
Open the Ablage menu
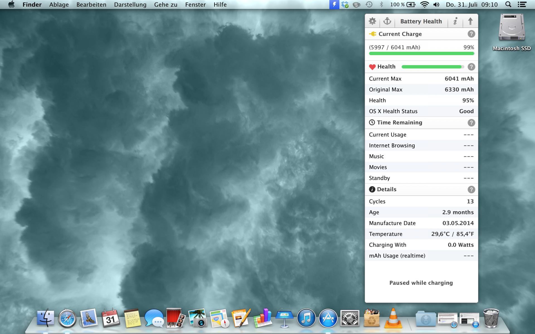(x=59, y=4)
